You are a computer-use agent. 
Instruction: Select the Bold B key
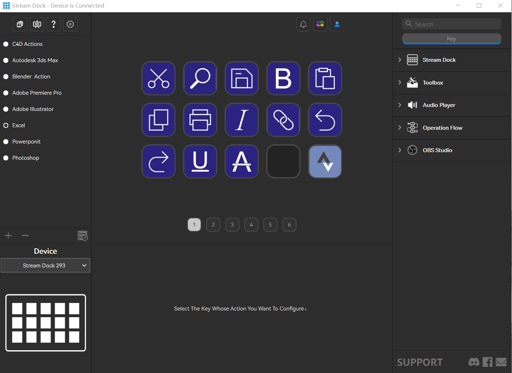point(284,78)
